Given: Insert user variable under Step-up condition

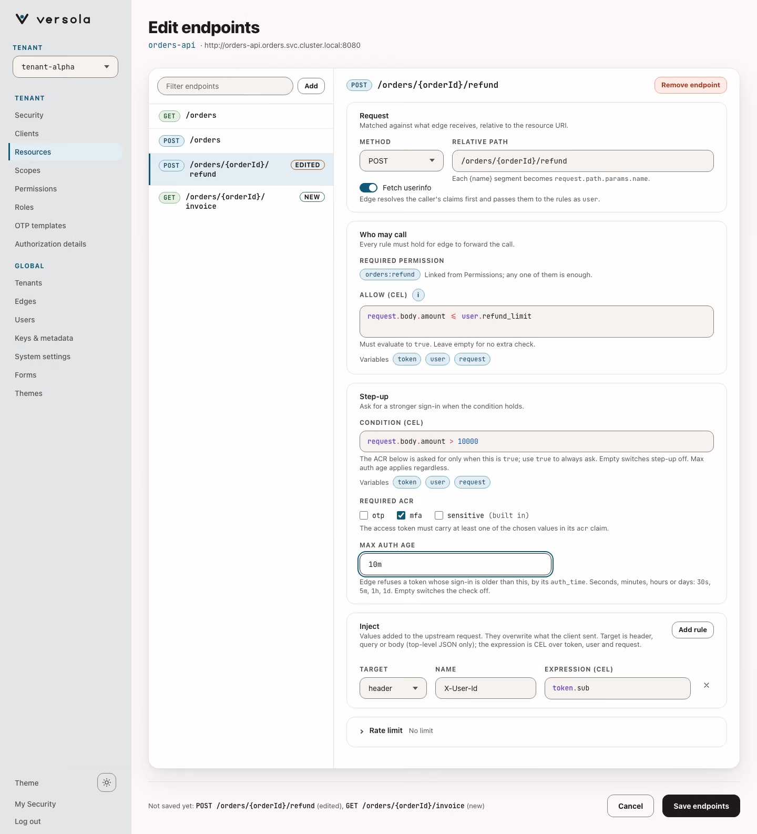Looking at the screenshot, I should pos(437,482).
